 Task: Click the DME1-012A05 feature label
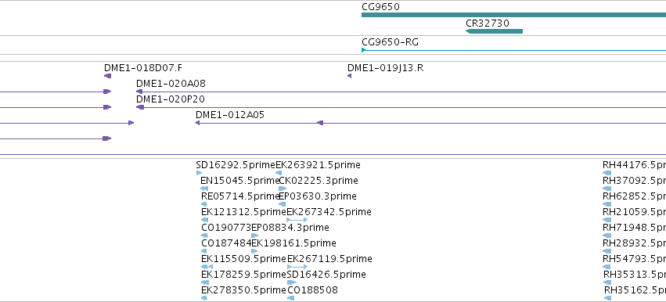pos(230,115)
